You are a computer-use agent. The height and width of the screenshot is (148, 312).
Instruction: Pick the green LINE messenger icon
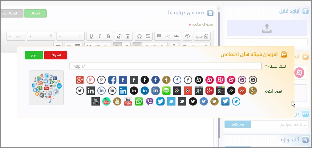click(x=167, y=90)
